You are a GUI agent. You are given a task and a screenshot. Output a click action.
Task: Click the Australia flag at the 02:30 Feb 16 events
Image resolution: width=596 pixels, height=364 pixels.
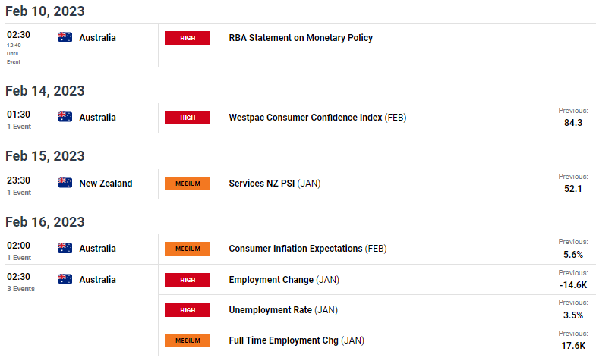(65, 279)
